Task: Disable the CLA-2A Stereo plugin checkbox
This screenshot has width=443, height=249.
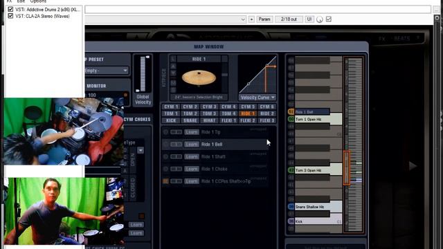Action: (10, 16)
